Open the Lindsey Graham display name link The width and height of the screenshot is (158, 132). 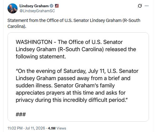click(x=34, y=6)
